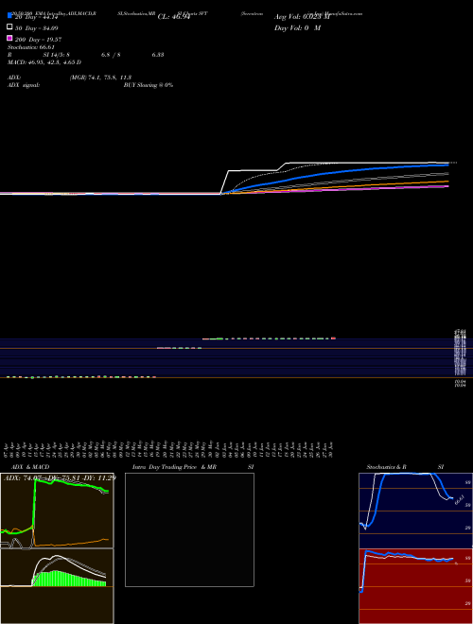The image size is (473, 624).
Task: Click the 'Intra Day Trading Price & MR' title
Action: (174, 467)
